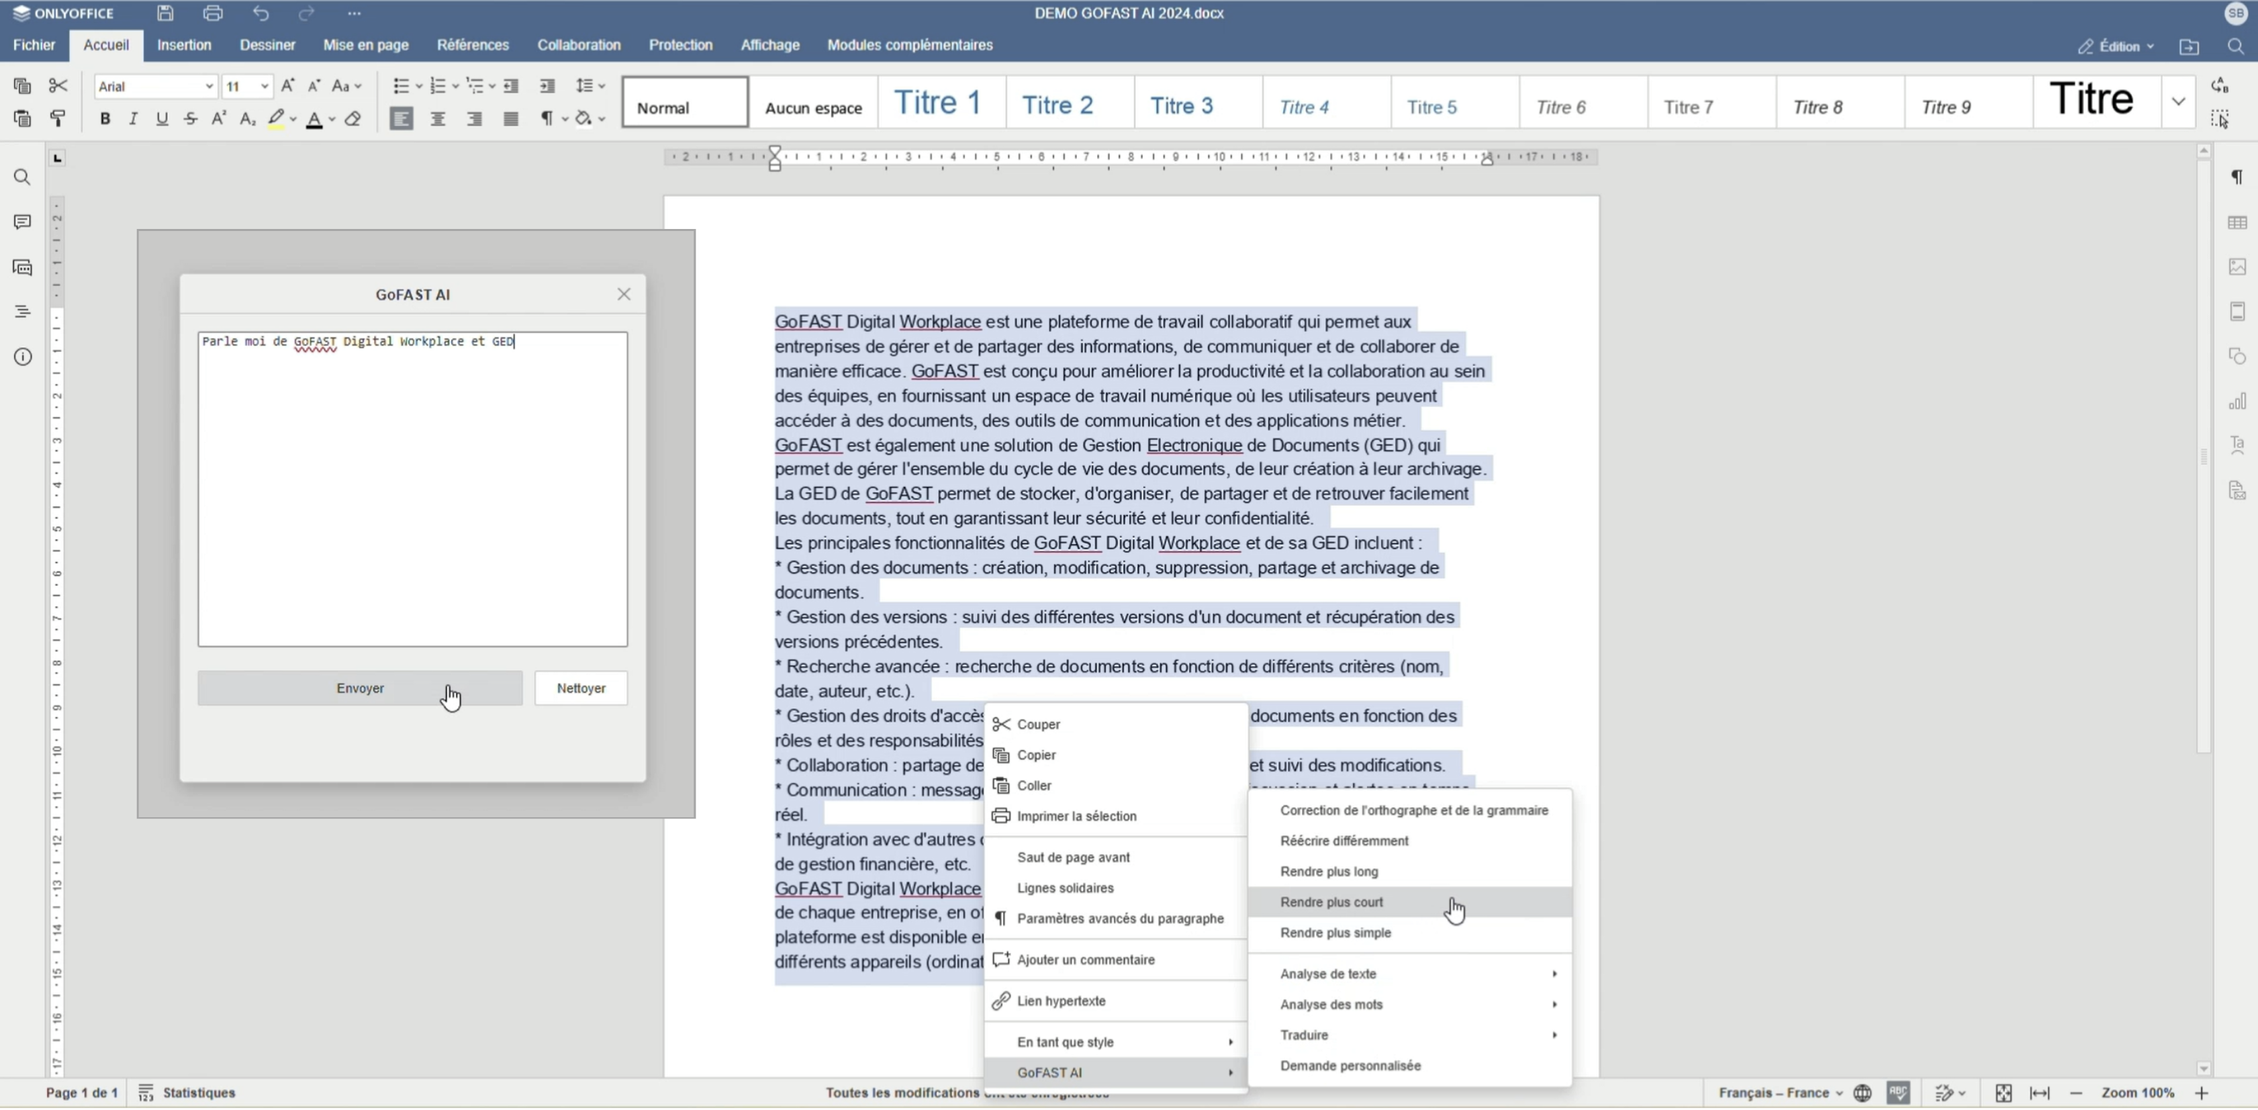Click inside the GoFAST AI prompt text field
The height and width of the screenshot is (1110, 2258).
pyautogui.click(x=412, y=487)
